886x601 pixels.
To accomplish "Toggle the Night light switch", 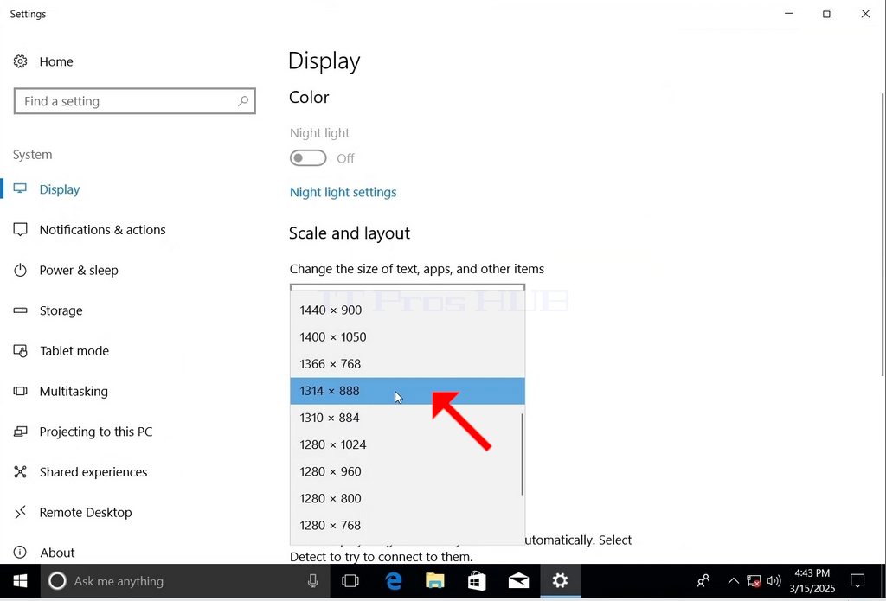I will coord(308,158).
